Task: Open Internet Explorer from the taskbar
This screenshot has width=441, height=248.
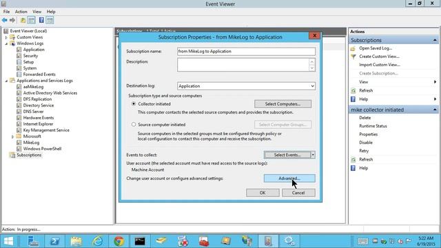Action: point(97,241)
